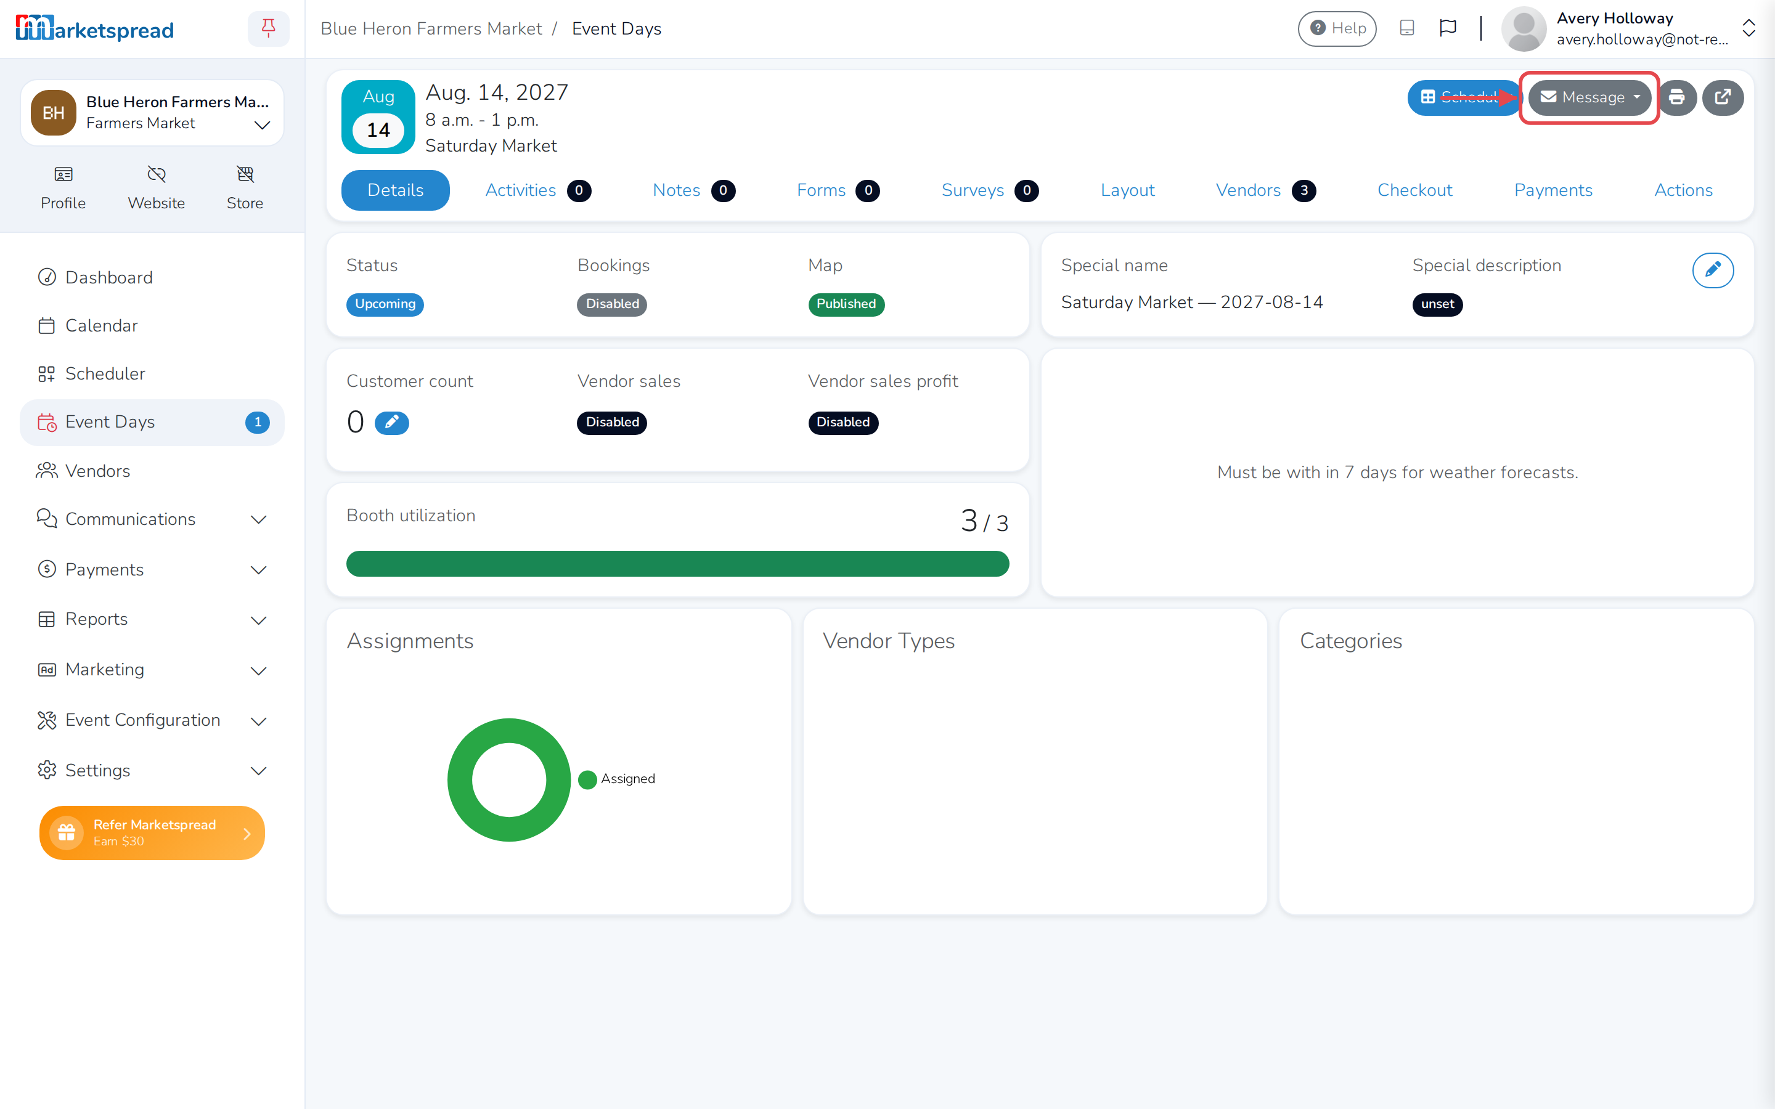The image size is (1775, 1109).
Task: Go to Dashboard in the sidebar
Action: 152,277
